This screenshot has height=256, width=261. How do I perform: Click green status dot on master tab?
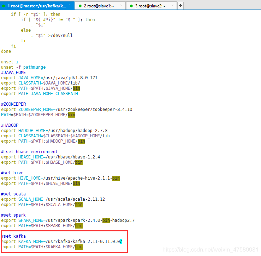[x=3, y=6]
